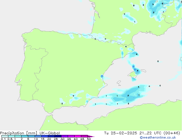Click the "UK-Global" model name text

point(50,133)
